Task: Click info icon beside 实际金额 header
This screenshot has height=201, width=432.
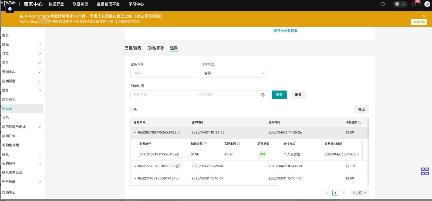Action: click(238, 144)
